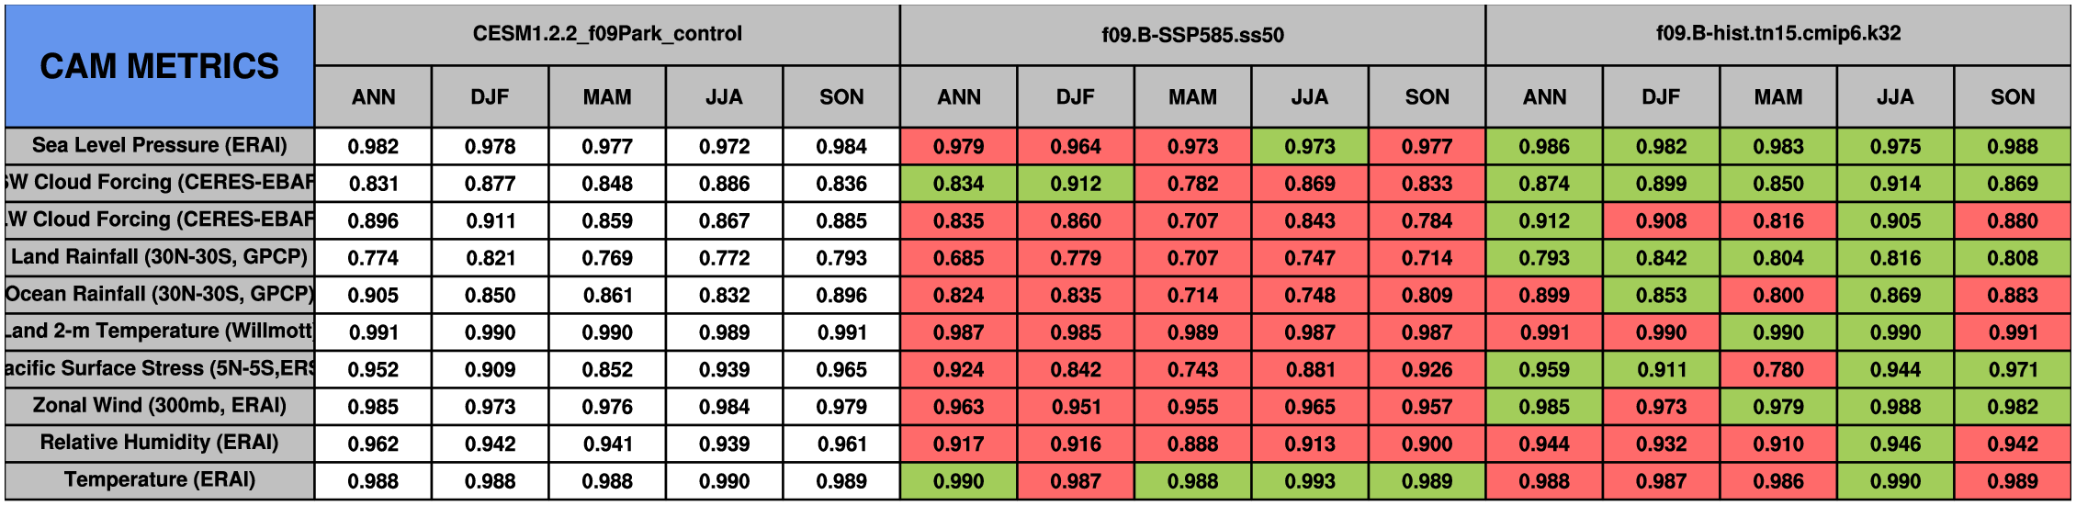The image size is (2076, 506).
Task: Select the Land Rainfall (30N-30S, GPCP) row label
Action: [159, 257]
